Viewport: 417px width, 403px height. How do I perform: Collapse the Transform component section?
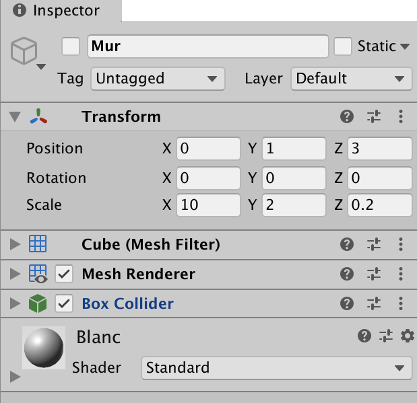tap(15, 117)
